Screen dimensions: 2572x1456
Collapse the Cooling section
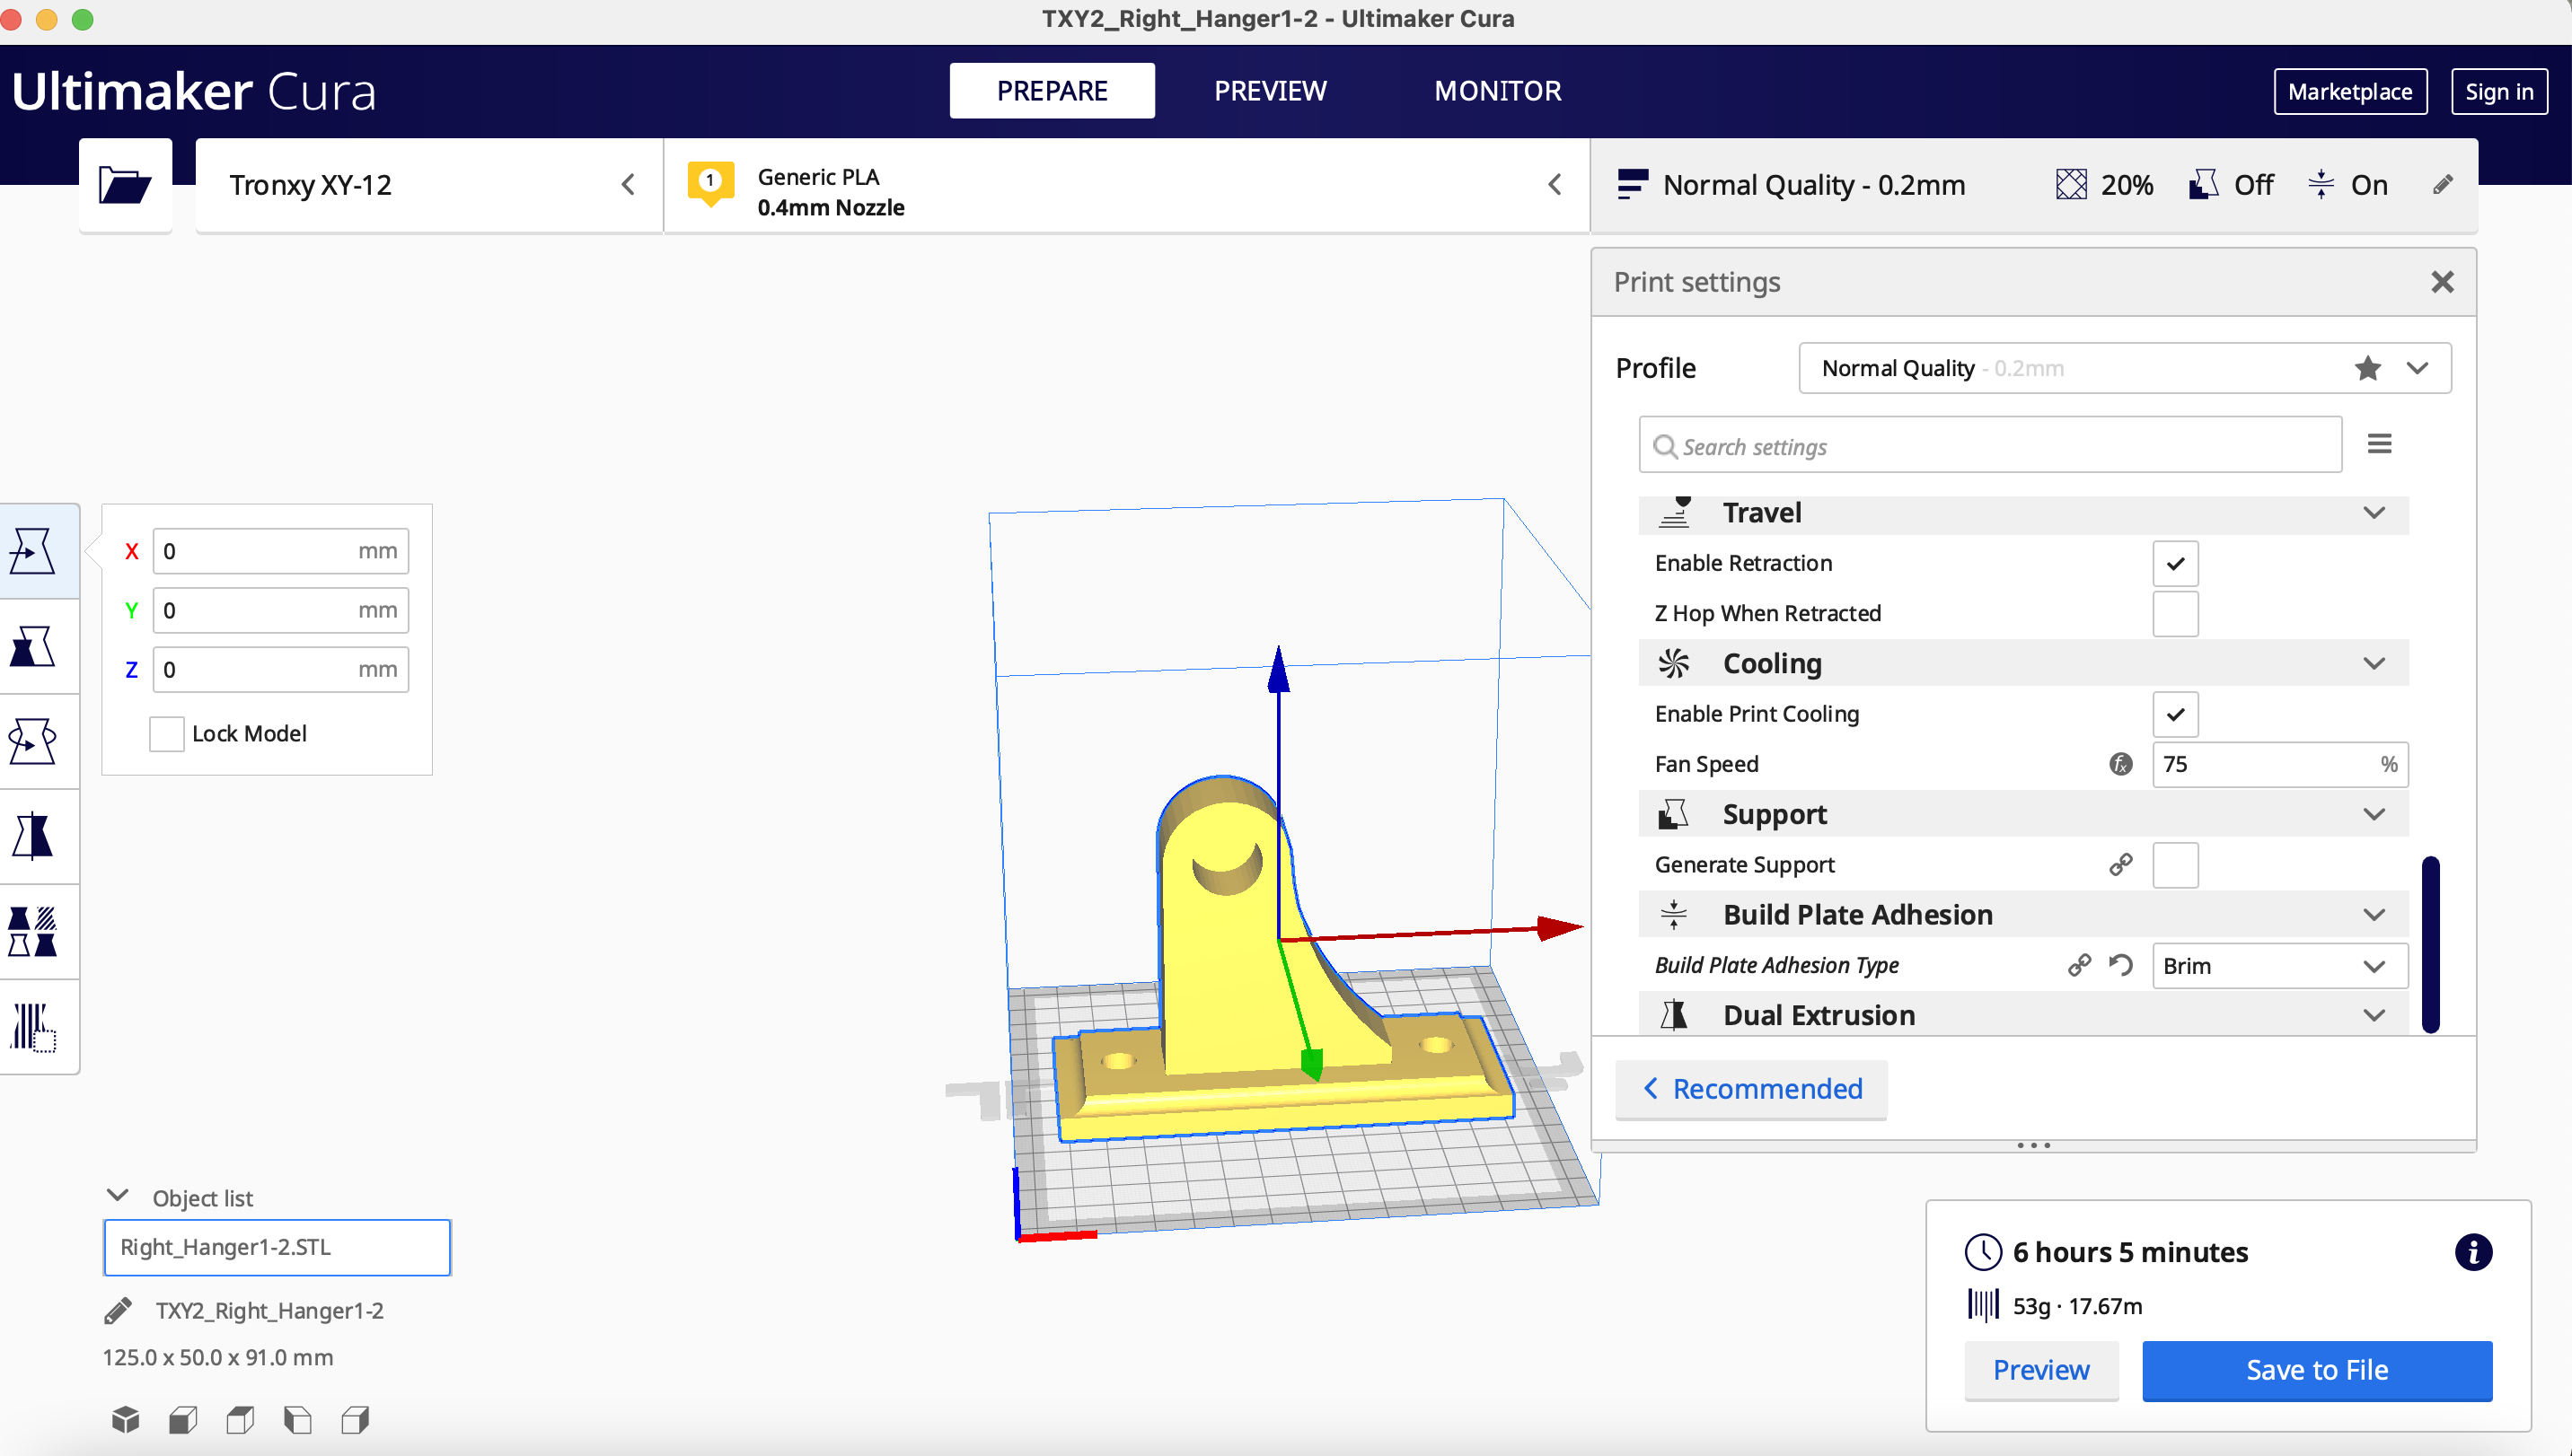click(x=2374, y=662)
